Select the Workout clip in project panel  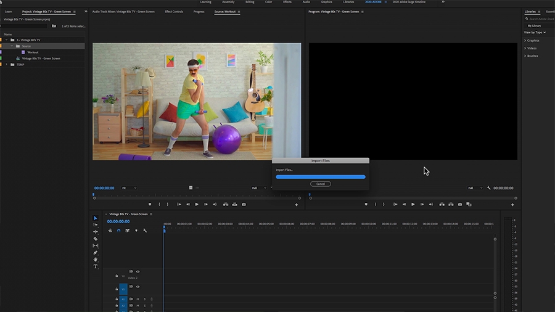(x=33, y=52)
